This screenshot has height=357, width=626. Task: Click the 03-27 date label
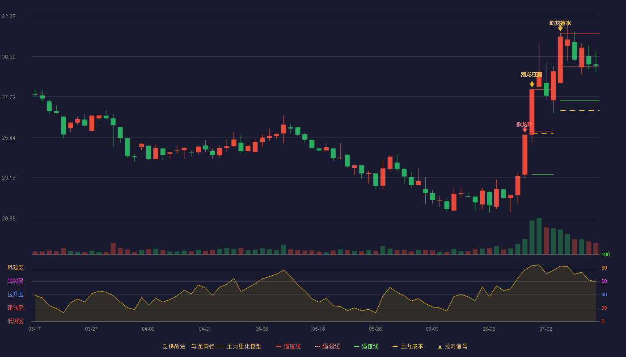[91, 329]
